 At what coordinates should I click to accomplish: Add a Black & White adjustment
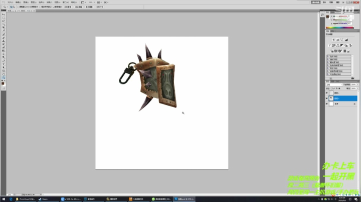pos(342,45)
